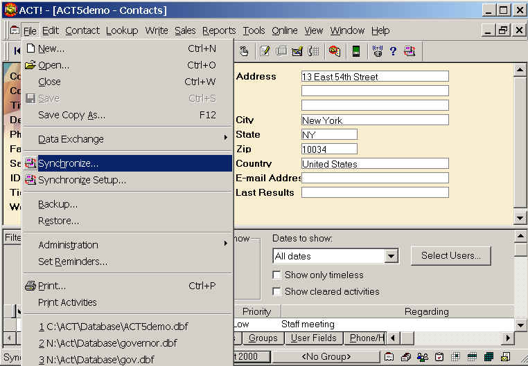
Task: Click tab strip scroll-right arrow
Action: coord(508,338)
